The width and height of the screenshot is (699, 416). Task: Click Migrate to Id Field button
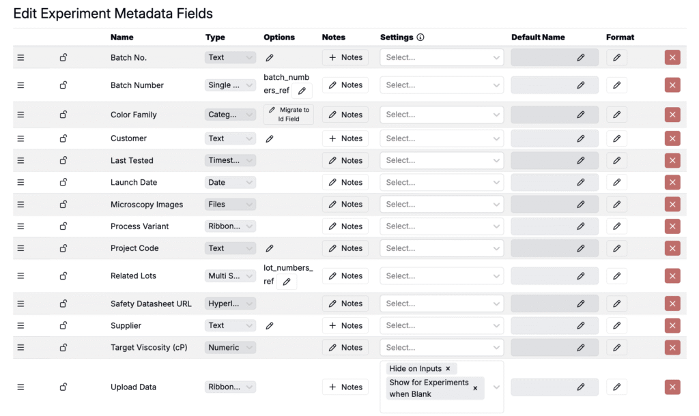[x=289, y=115]
